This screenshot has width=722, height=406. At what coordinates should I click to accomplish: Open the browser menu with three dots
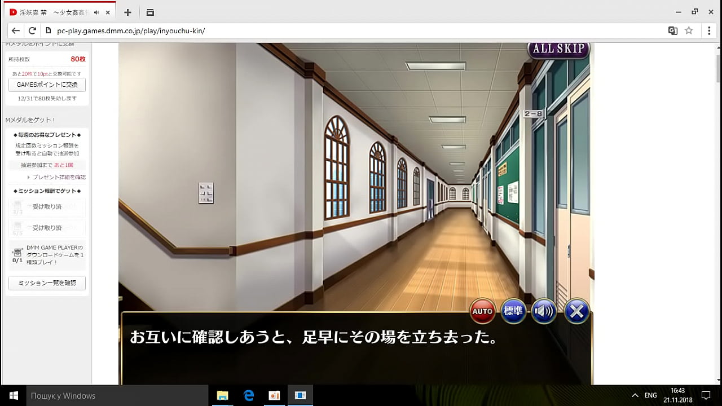(x=709, y=30)
